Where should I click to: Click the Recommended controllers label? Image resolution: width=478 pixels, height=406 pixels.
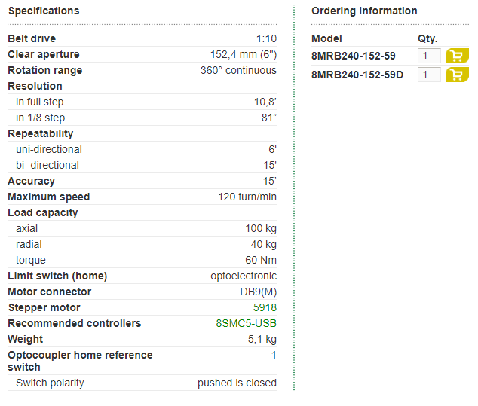click(x=75, y=323)
